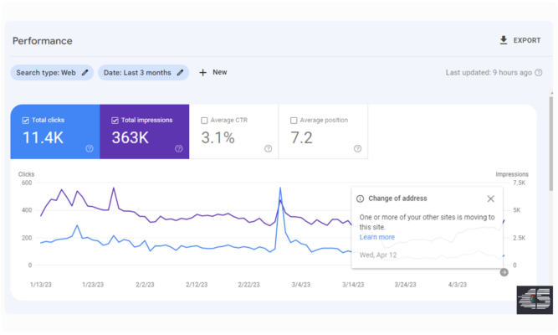This screenshot has height=335, width=558.
Task: Open help icon on Total impressions card
Action: [x=179, y=148]
